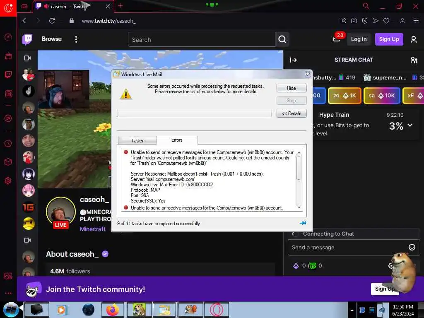The width and height of the screenshot is (424, 318).
Task: Open the ad blocker shield icon
Action: 365,21
